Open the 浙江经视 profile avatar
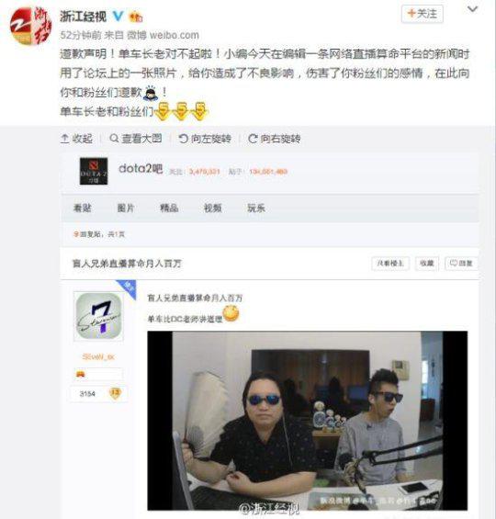 coord(31,26)
